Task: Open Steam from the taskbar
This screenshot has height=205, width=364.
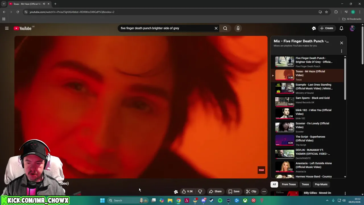Action: pos(212,200)
